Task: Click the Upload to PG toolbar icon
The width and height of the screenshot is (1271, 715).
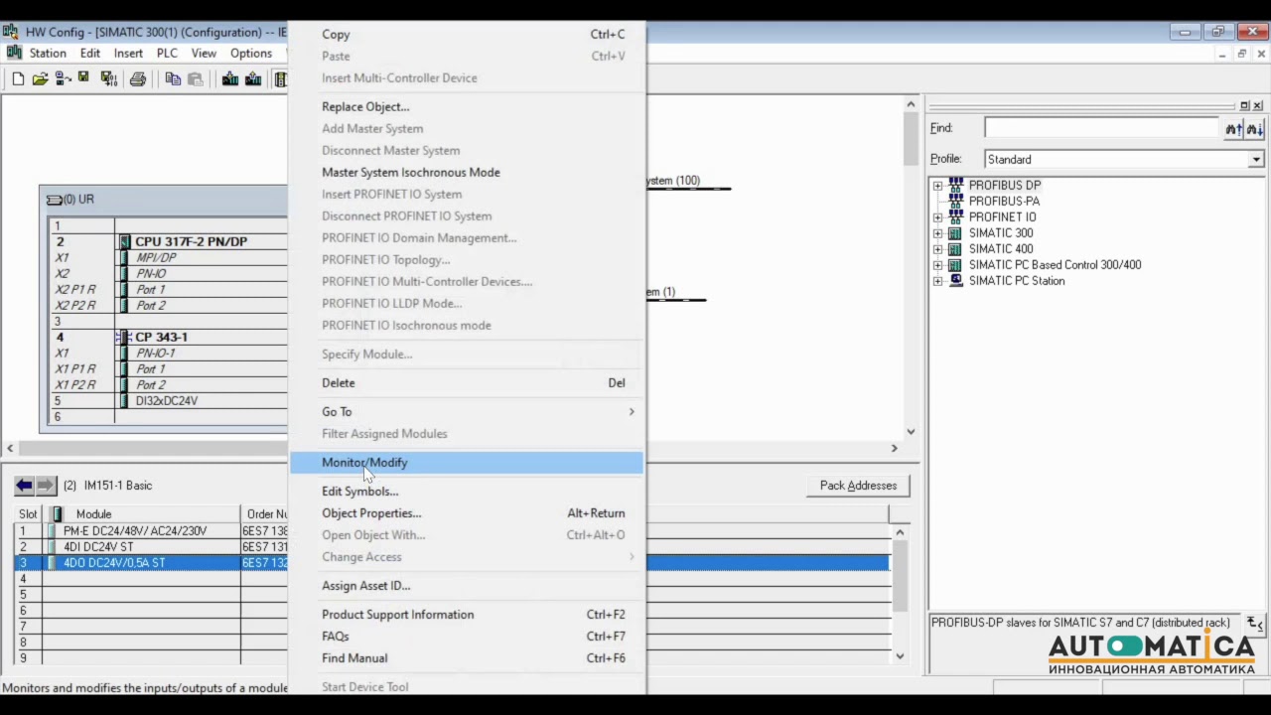Action: coord(253,79)
